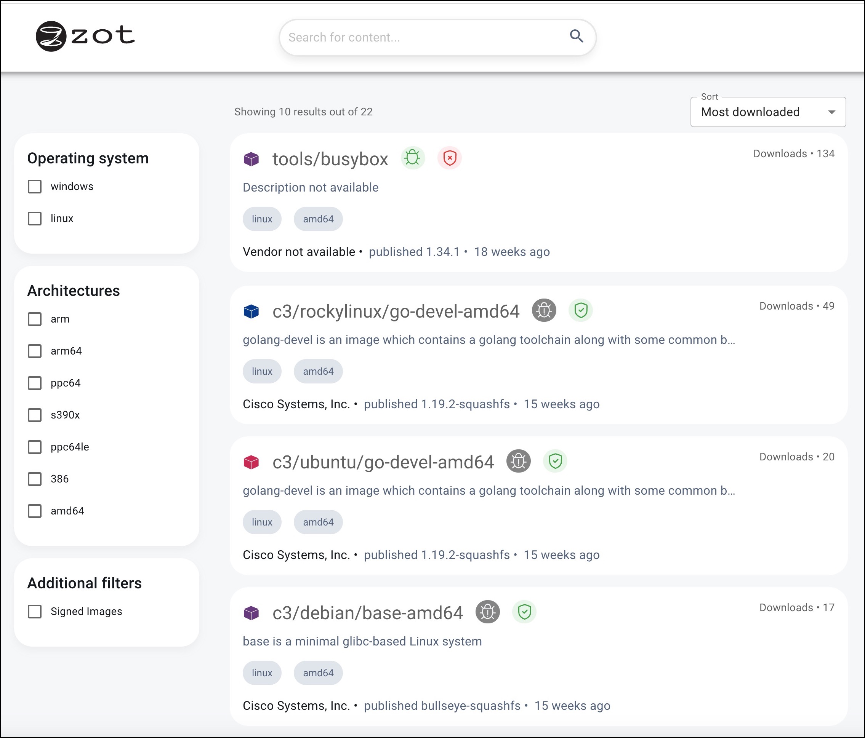Click the amd64 tag chip on tools/busybox
Screen dimensions: 865x738
point(318,219)
